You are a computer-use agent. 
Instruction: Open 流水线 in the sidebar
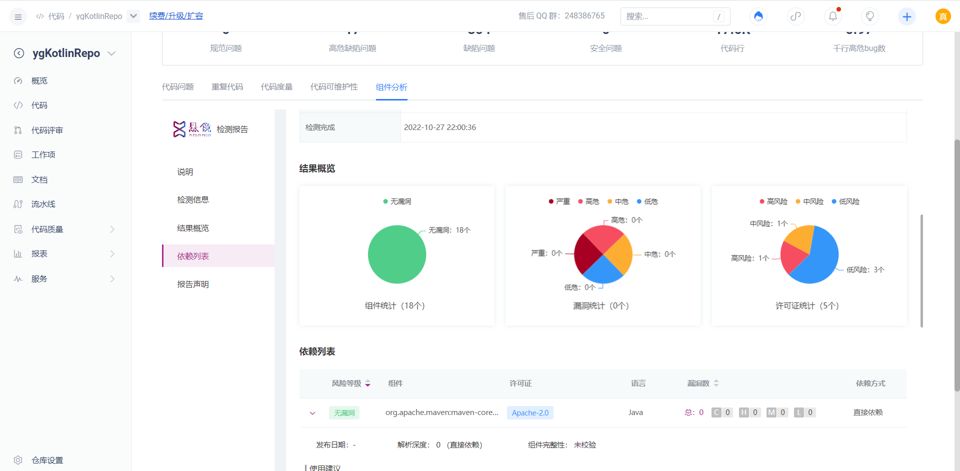43,204
